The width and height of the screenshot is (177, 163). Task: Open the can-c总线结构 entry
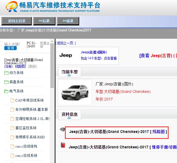(26, 146)
